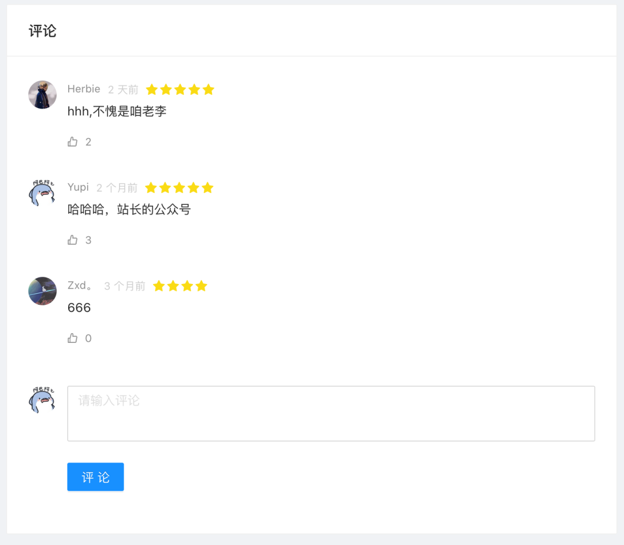The height and width of the screenshot is (545, 624).
Task: Click the fifth star in Yupi's rating
Action: (x=207, y=188)
